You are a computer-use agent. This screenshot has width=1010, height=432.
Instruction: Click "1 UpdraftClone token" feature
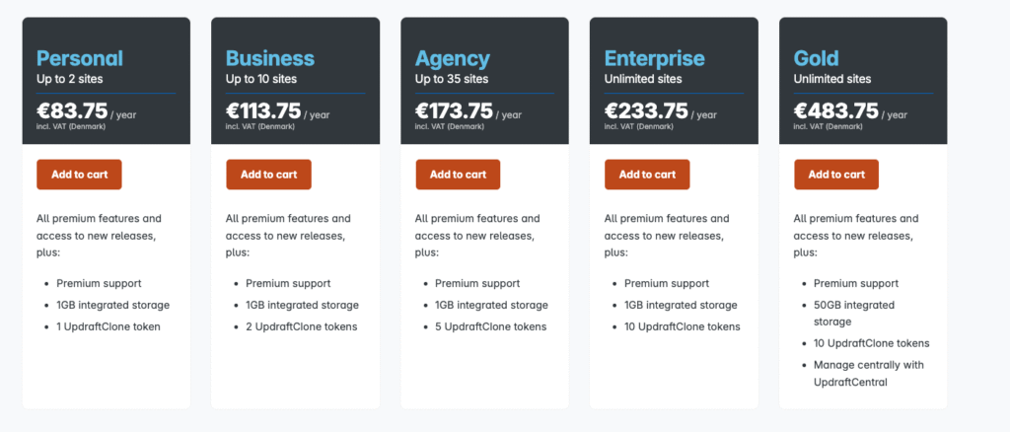[x=108, y=326]
